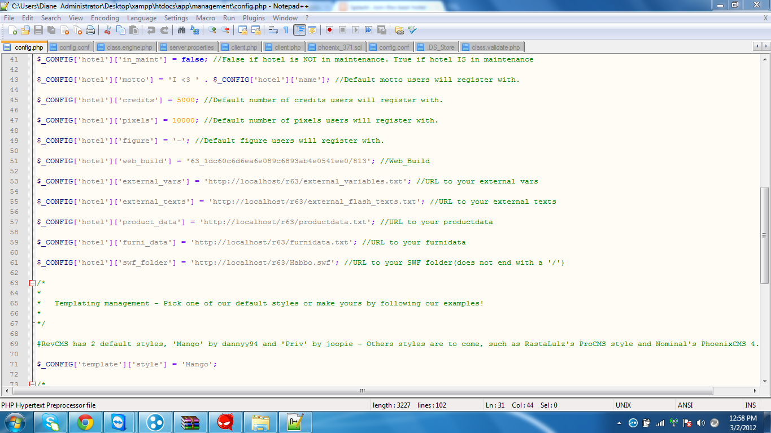Toggle the indent guide button

[x=299, y=30]
